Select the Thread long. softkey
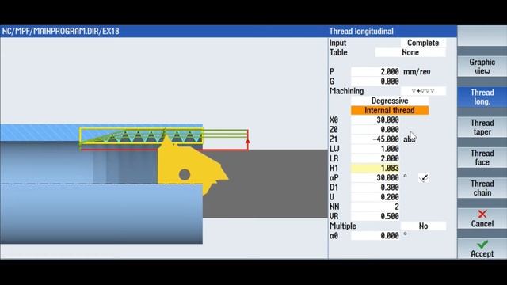The image size is (507, 285). point(482,97)
